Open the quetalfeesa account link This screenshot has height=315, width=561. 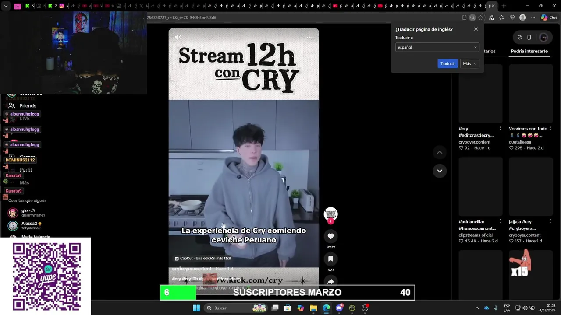point(520,142)
